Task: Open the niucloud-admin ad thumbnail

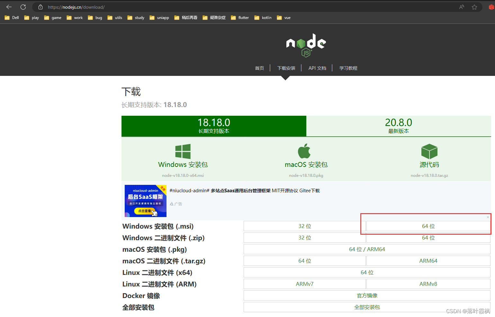Action: (x=146, y=201)
